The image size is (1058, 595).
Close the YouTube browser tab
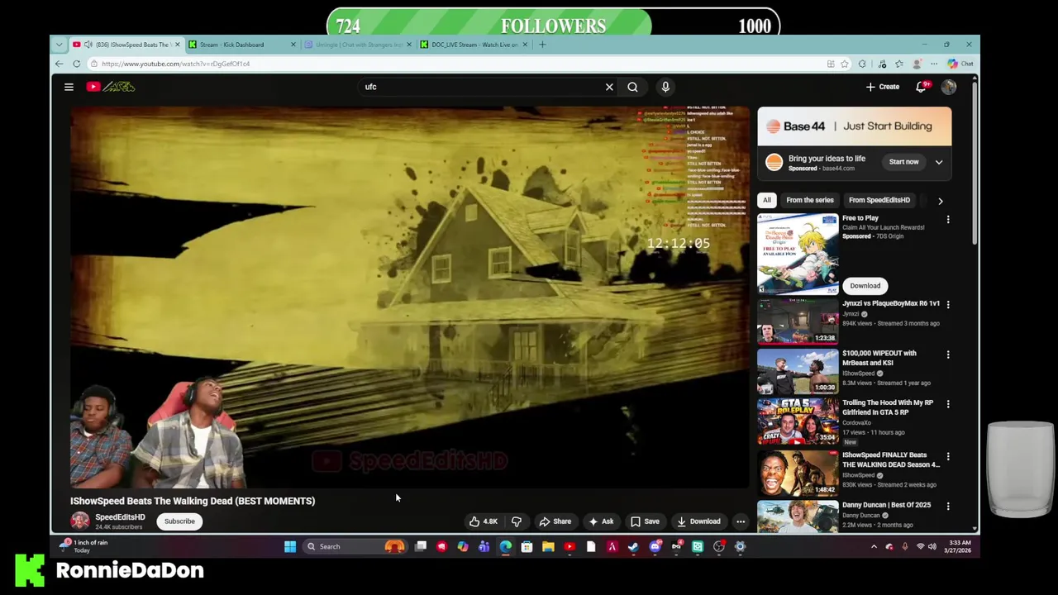point(177,45)
